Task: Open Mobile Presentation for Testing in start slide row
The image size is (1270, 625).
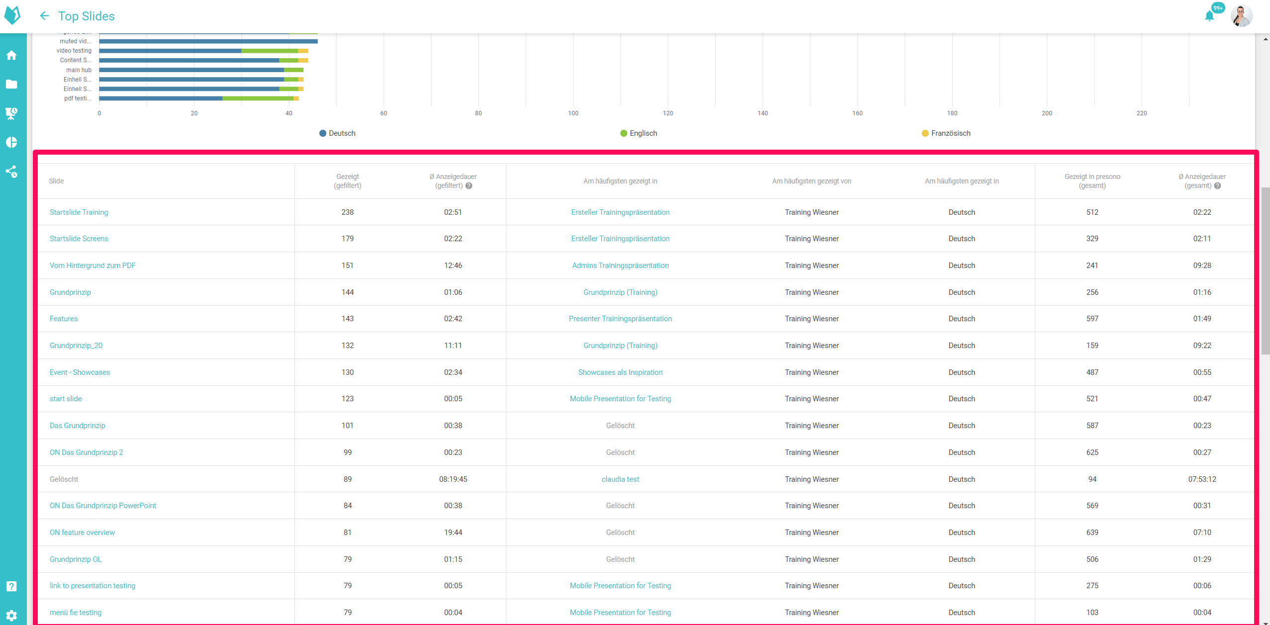Action: 620,399
